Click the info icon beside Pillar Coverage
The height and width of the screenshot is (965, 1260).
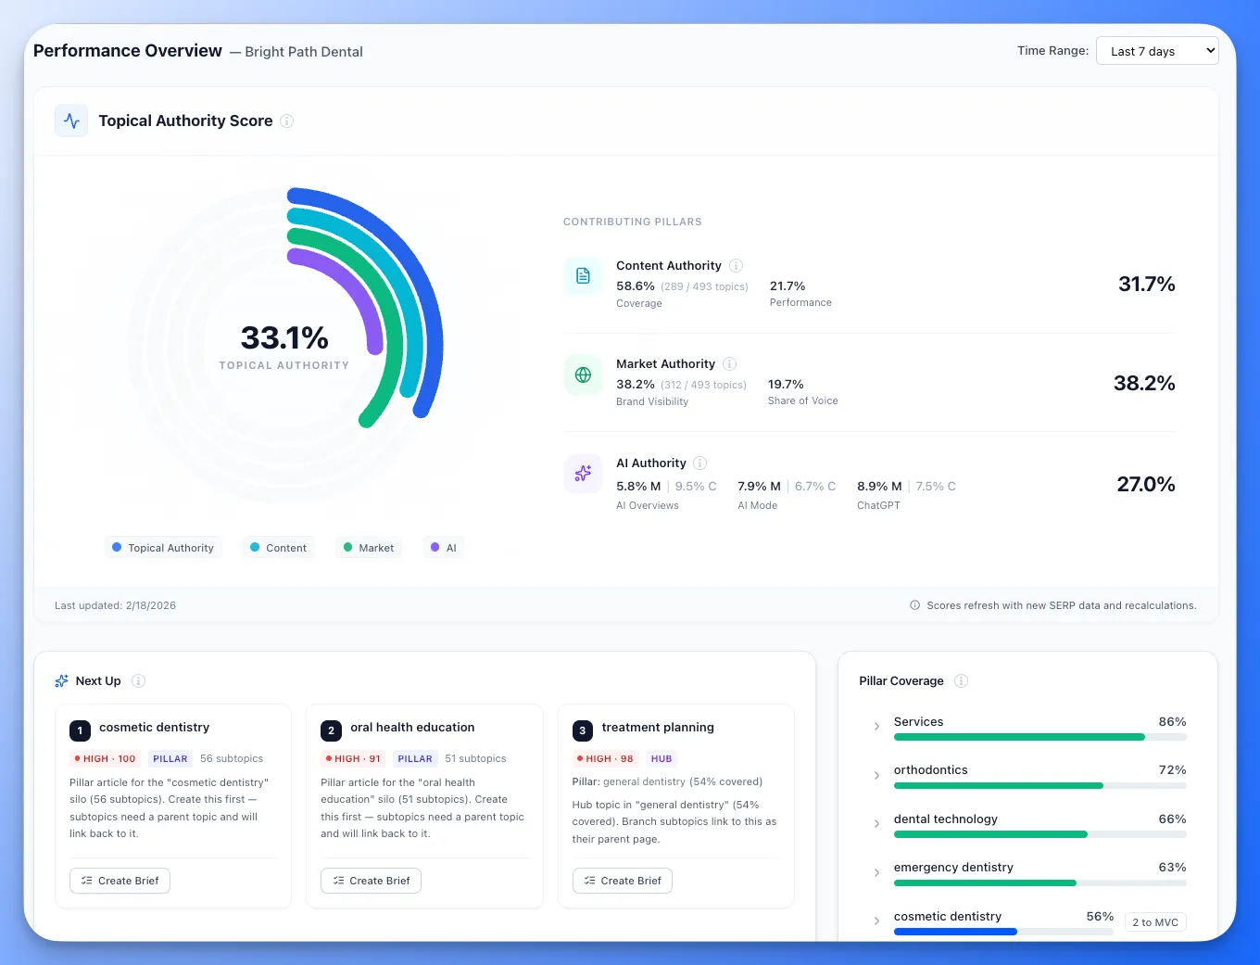[x=961, y=680]
